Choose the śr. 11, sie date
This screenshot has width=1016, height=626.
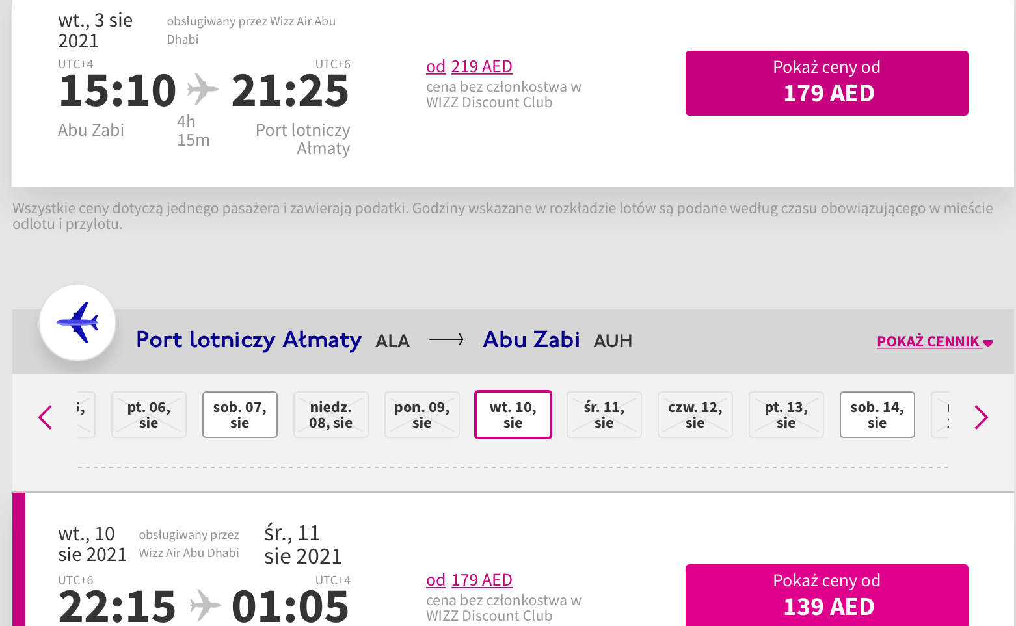(604, 415)
